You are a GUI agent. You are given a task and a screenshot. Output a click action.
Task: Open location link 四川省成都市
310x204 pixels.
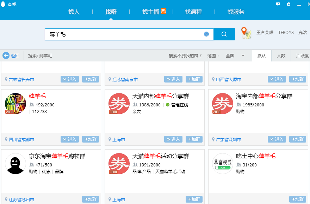click(21, 140)
